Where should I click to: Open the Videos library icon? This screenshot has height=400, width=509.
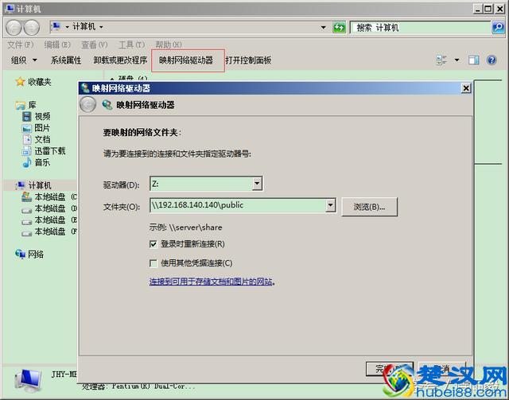26,116
